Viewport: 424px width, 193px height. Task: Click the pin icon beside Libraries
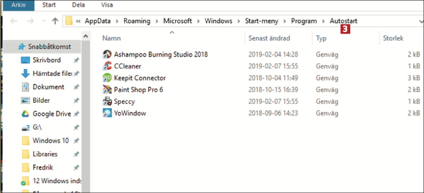[x=76, y=154]
